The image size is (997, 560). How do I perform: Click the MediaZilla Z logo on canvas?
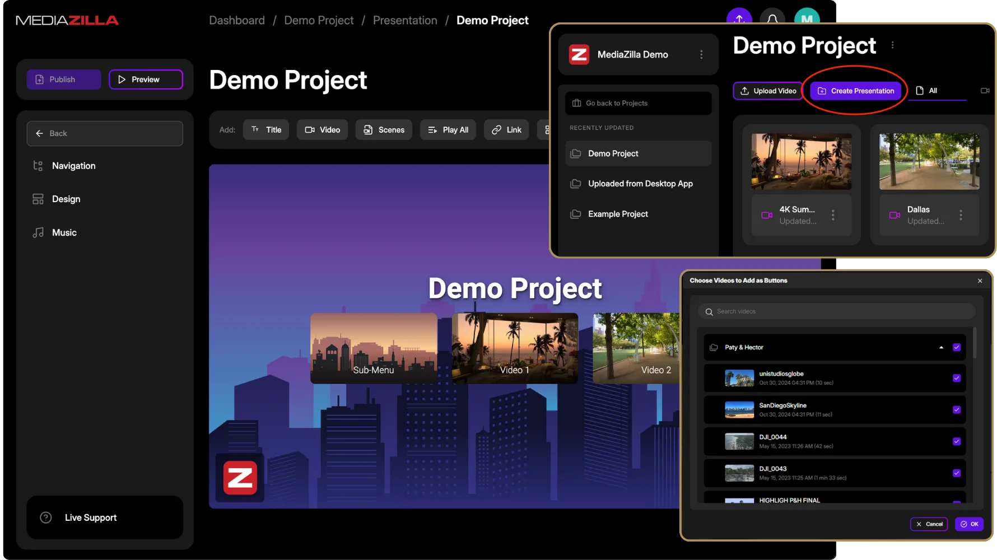pos(240,478)
